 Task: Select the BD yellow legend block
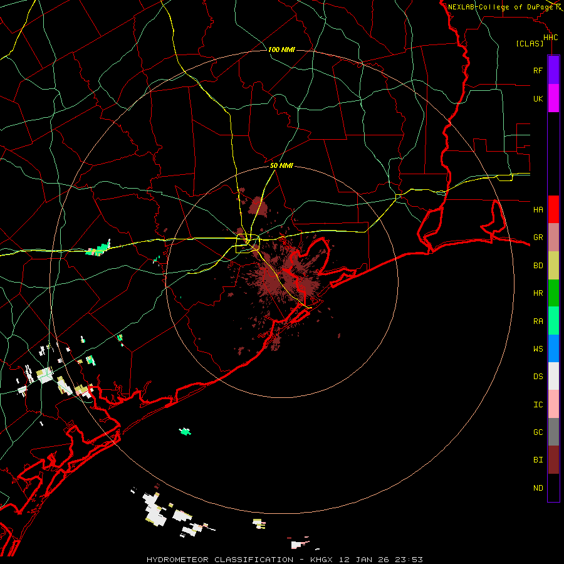(553, 266)
